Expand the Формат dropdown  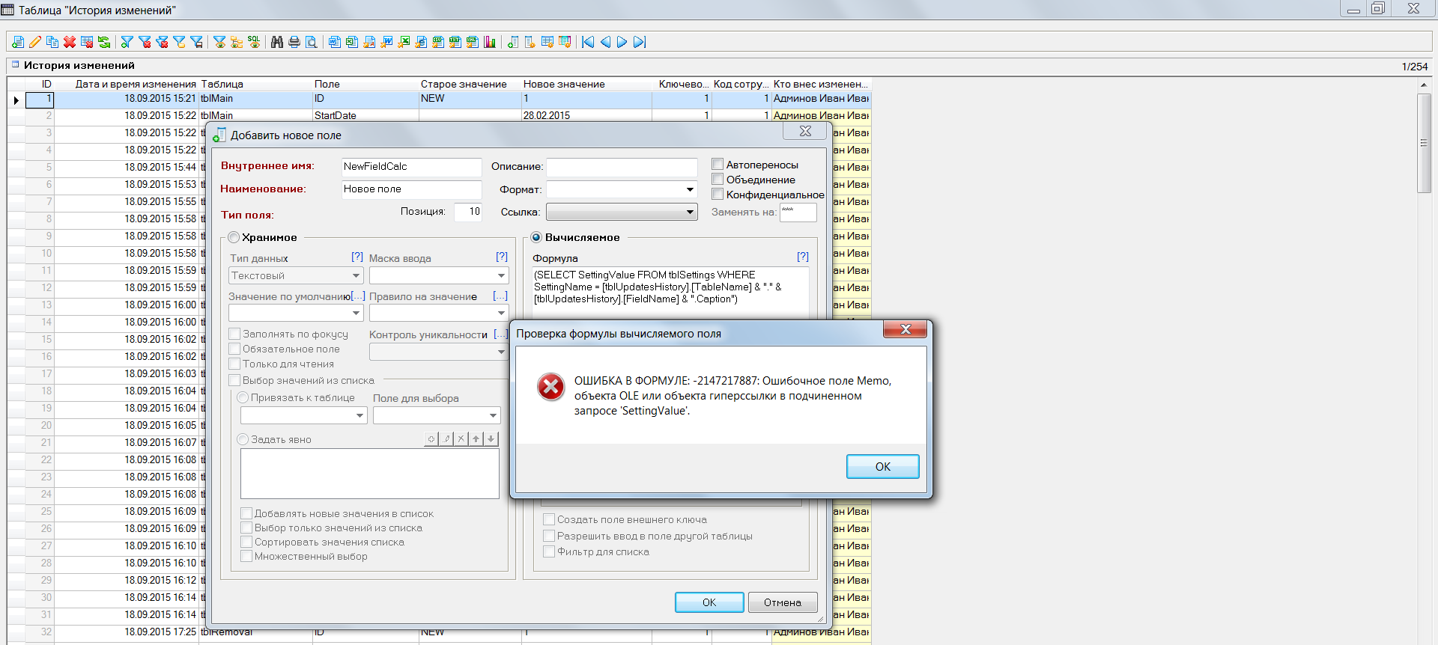690,189
